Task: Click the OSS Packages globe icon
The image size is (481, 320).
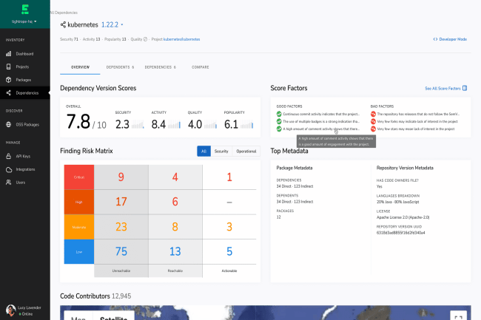Action: click(9, 124)
